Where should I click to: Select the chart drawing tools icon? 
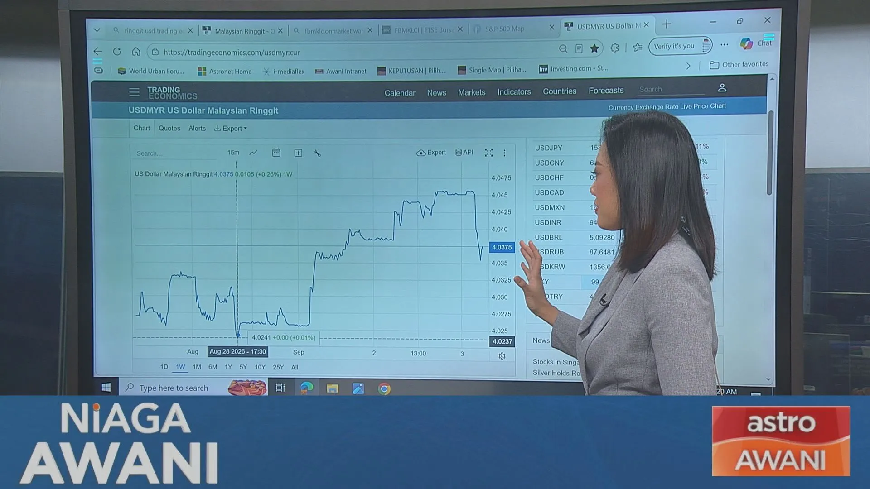[317, 153]
